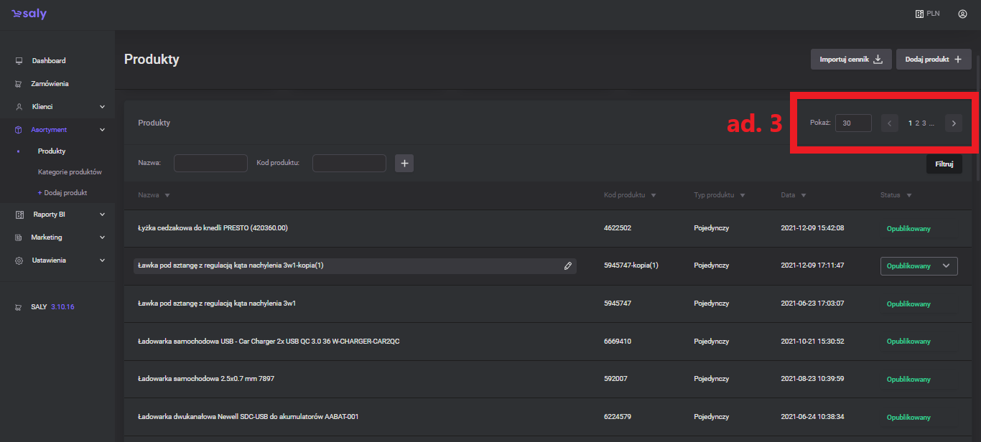Click the Dashboard monitor icon
The height and width of the screenshot is (442, 981).
(19, 61)
